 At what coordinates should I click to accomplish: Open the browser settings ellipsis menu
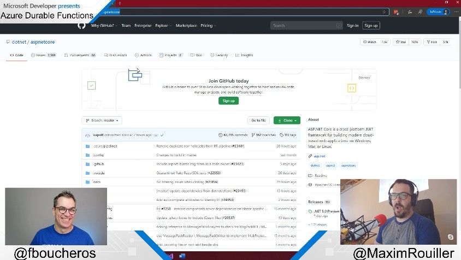(456, 12)
